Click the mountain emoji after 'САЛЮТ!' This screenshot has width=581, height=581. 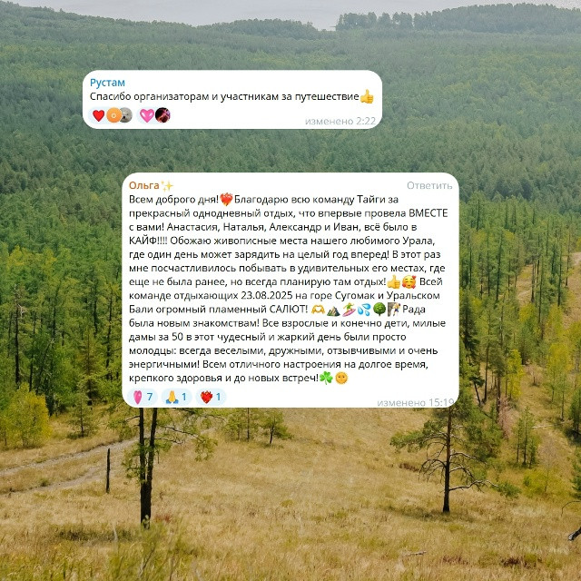point(333,310)
